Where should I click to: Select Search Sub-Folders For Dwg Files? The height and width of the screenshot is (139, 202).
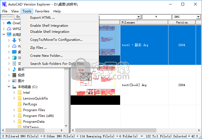[60, 64]
